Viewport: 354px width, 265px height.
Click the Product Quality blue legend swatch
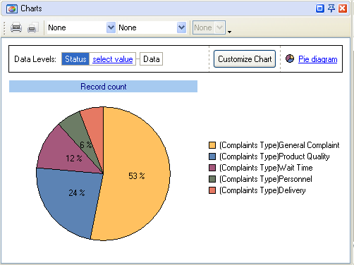212,156
